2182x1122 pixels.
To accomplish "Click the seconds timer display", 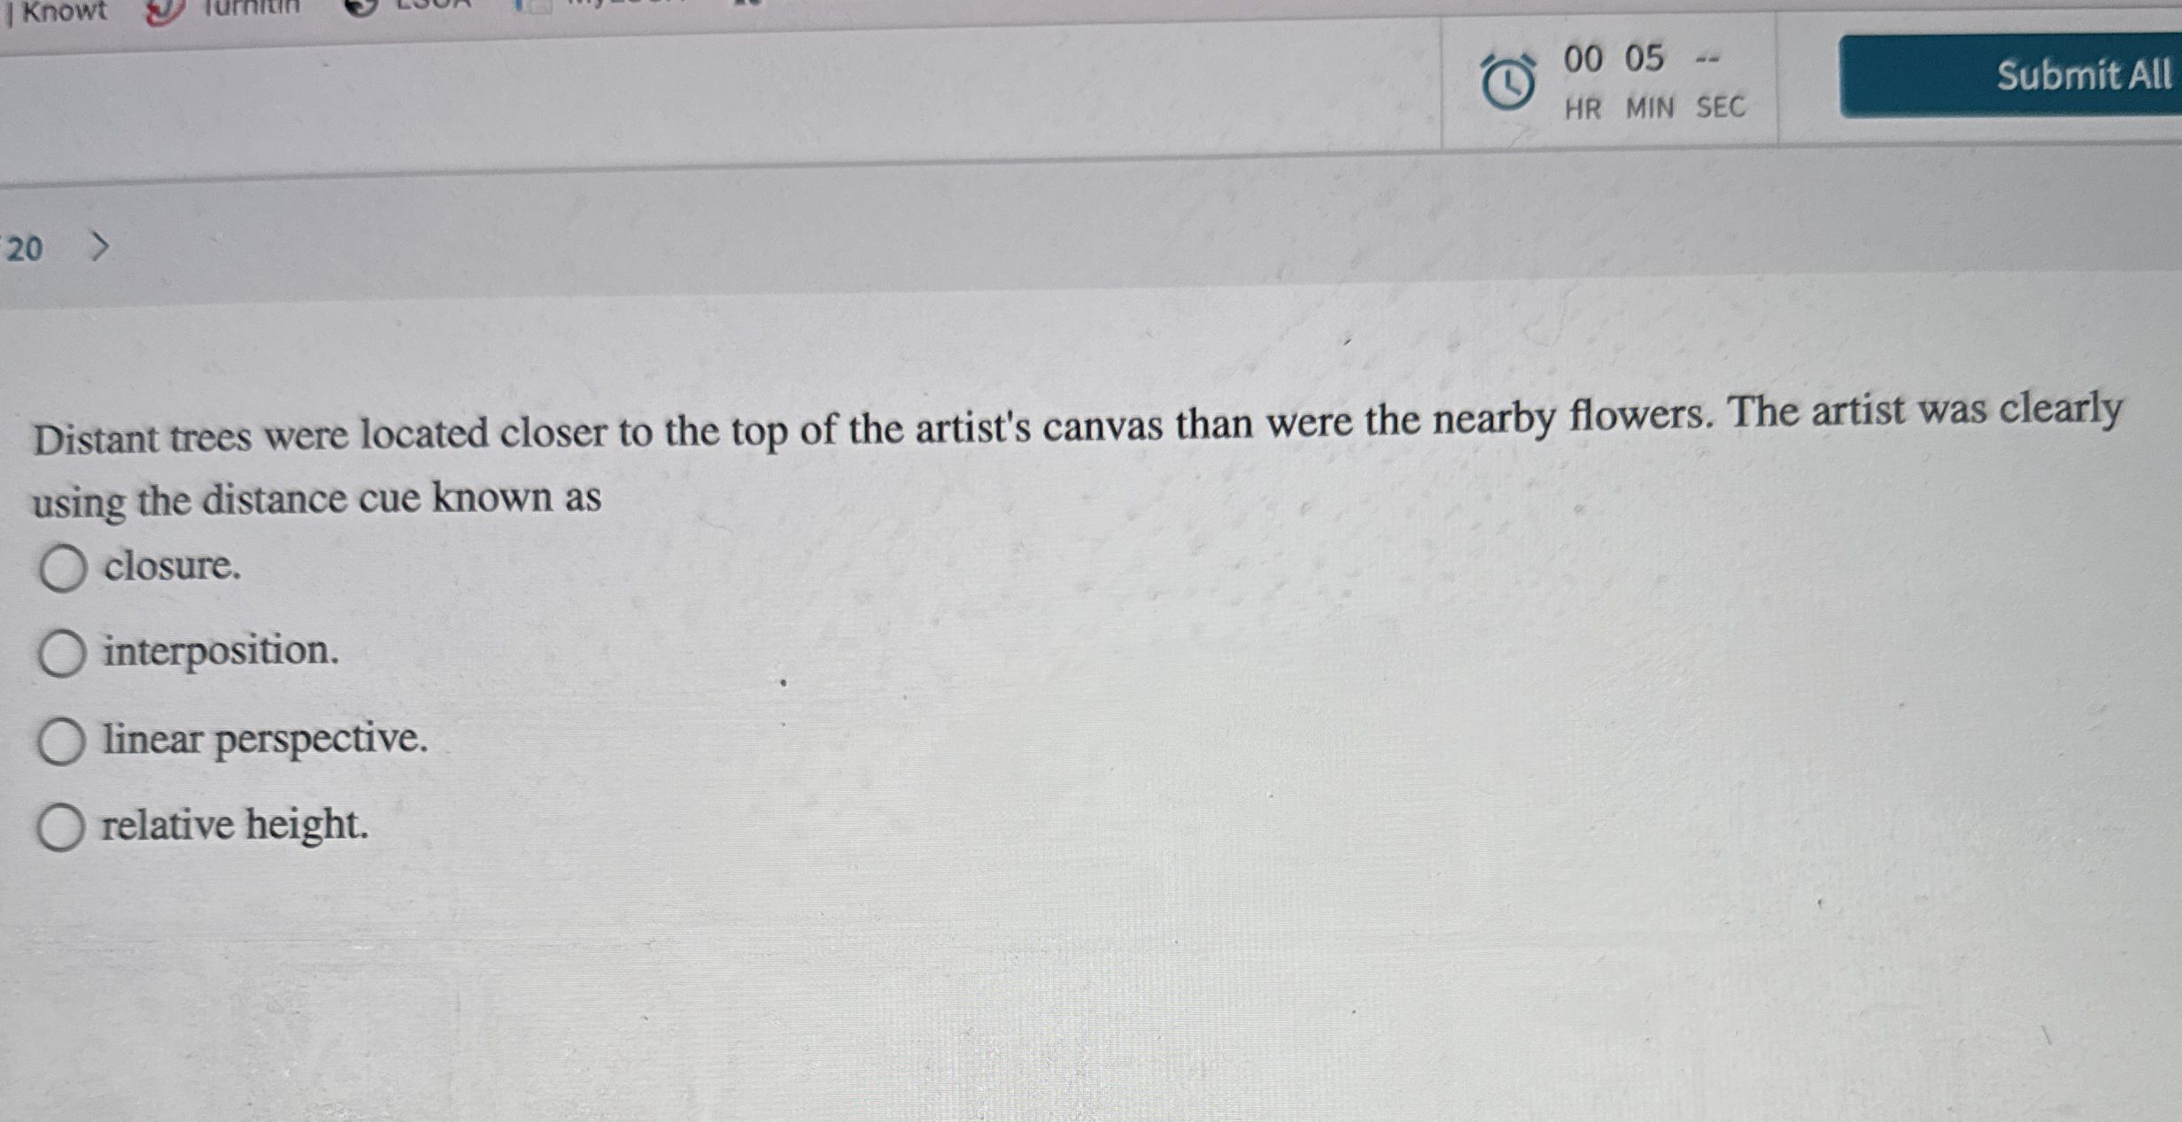I will [1706, 59].
